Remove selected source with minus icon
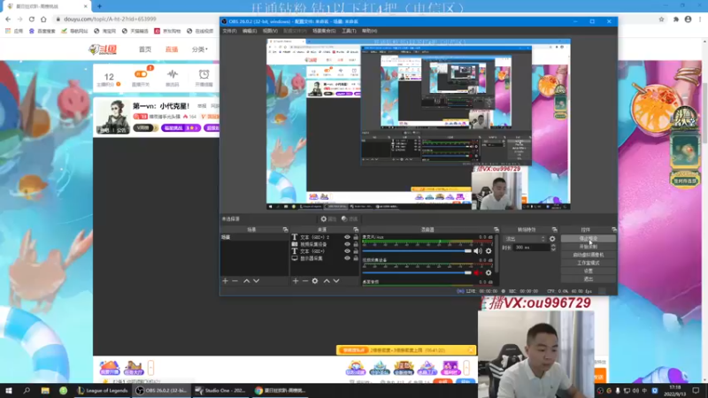 click(x=305, y=280)
